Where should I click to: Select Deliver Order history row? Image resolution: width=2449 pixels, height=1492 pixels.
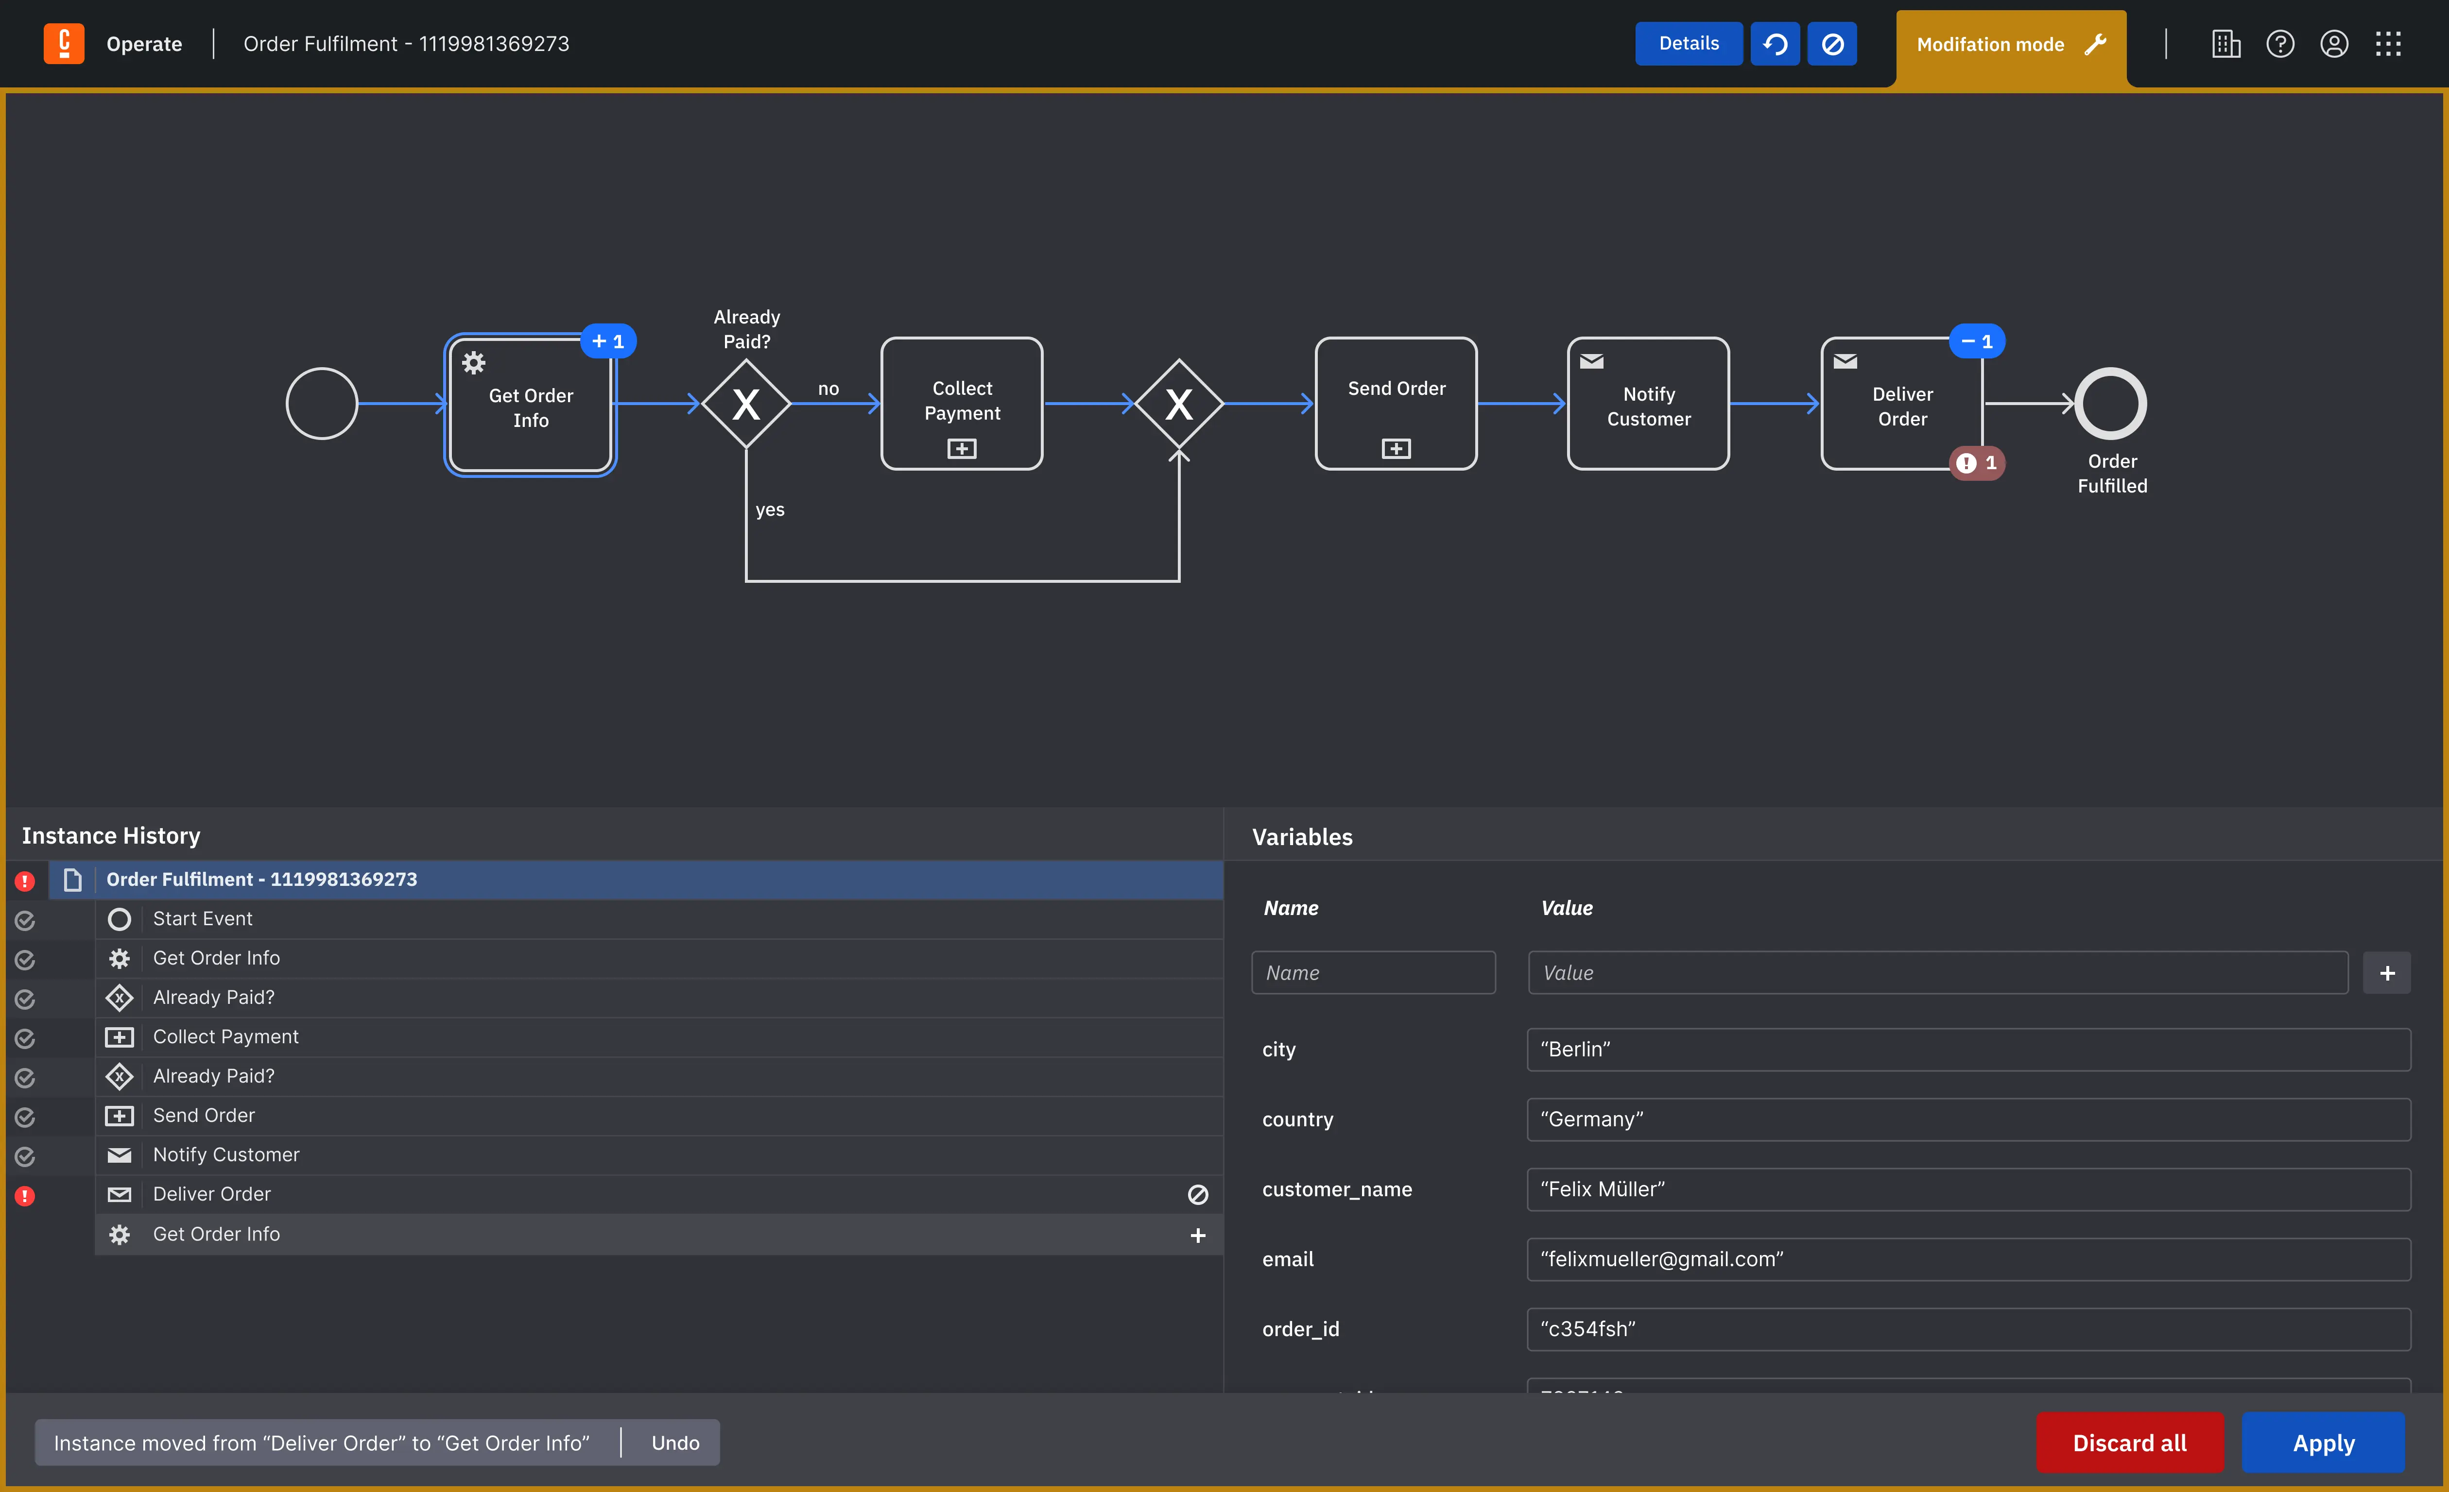659,1194
